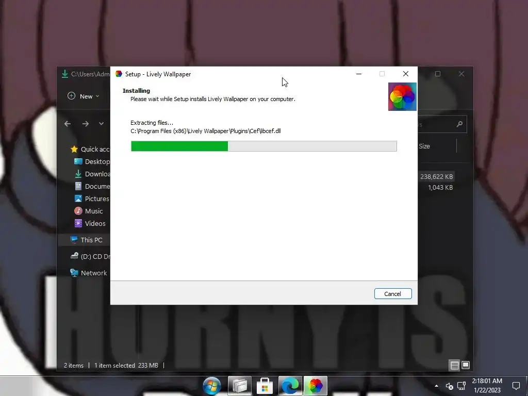Show hidden system tray icons
Viewport: 528px width, 396px height.
(436, 386)
